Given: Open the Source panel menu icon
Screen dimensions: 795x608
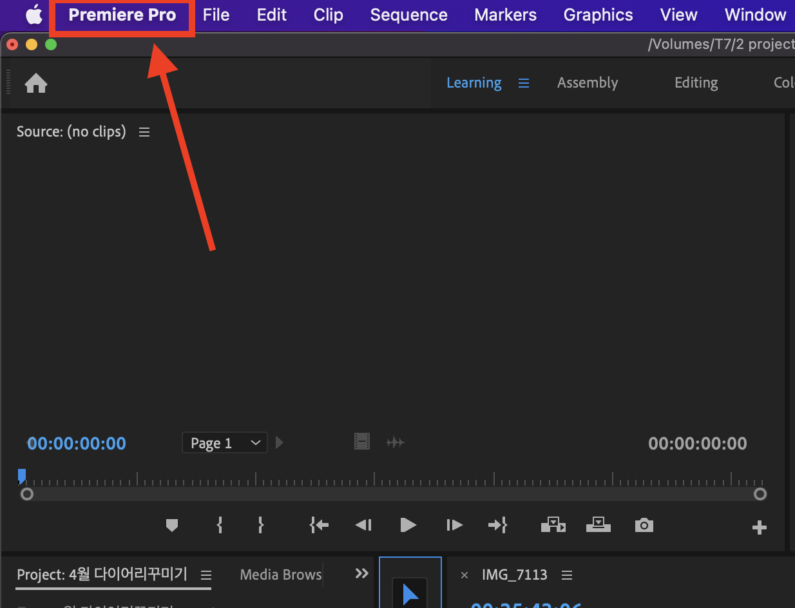Looking at the screenshot, I should (x=144, y=132).
